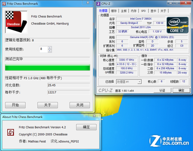This screenshot has width=193, height=151.
Task: Decrease thread count with down arrow
Action: point(50,51)
